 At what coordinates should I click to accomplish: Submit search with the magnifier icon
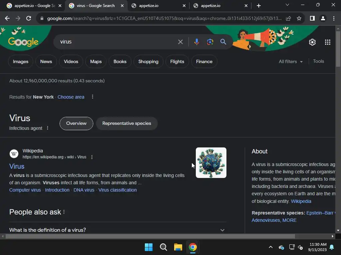(223, 42)
